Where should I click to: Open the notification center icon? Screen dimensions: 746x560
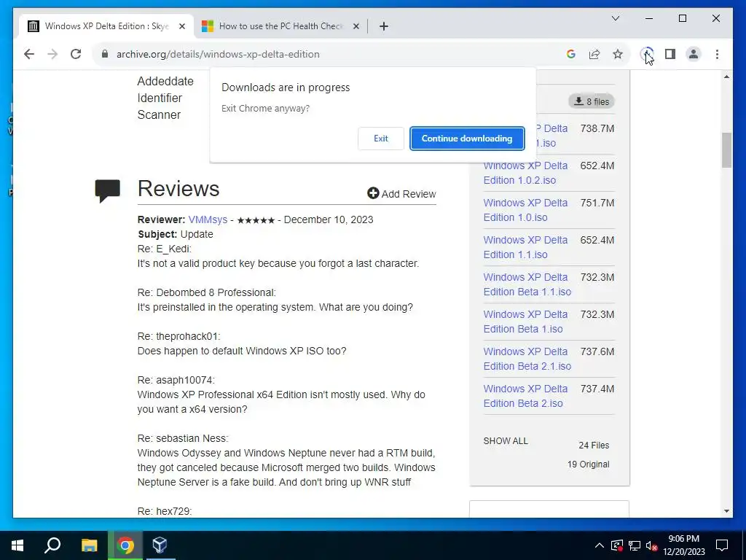tap(722, 545)
